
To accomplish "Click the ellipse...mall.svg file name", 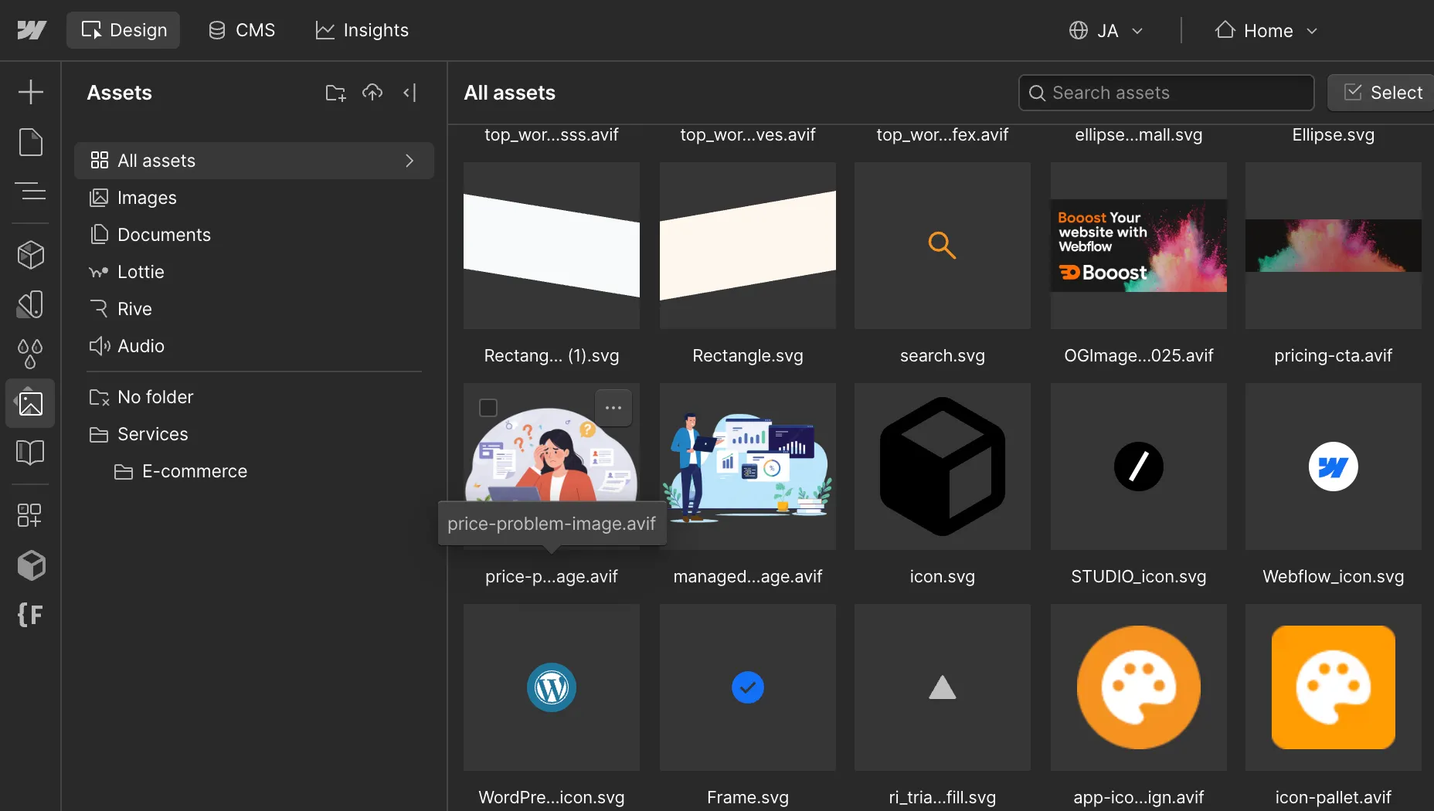I will (x=1139, y=134).
